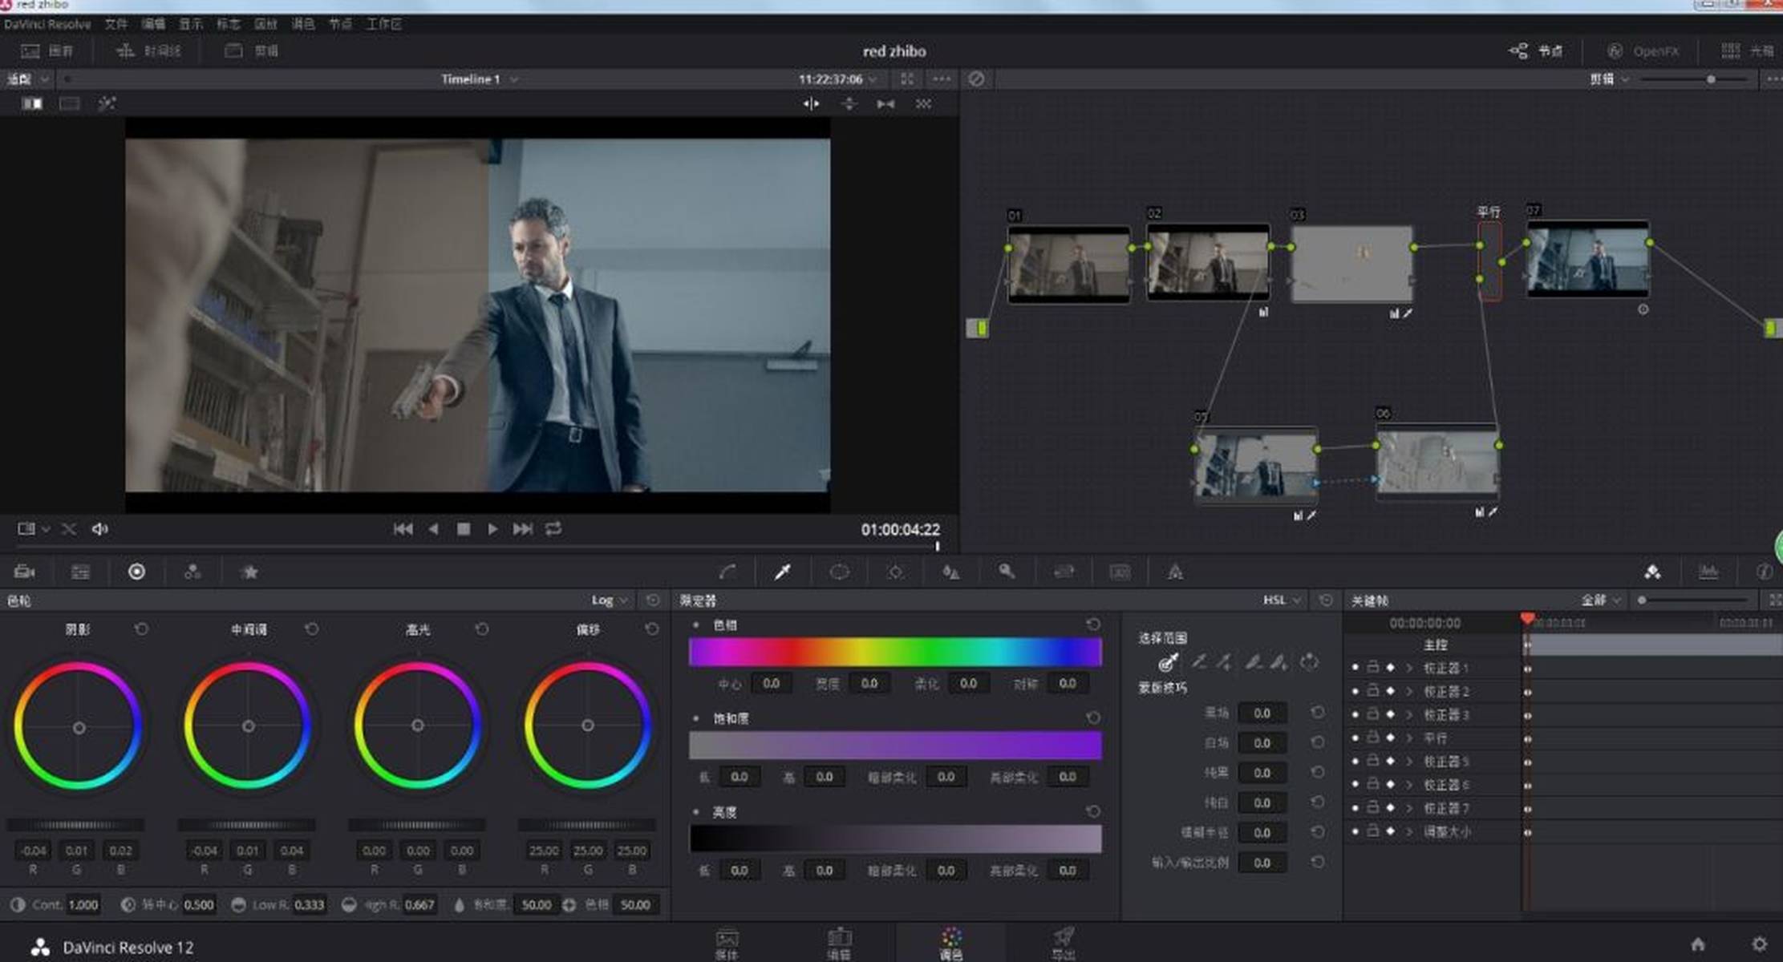Toggle lock on 校正器 1 keyframe track
This screenshot has height=962, width=1783.
pos(1372,667)
